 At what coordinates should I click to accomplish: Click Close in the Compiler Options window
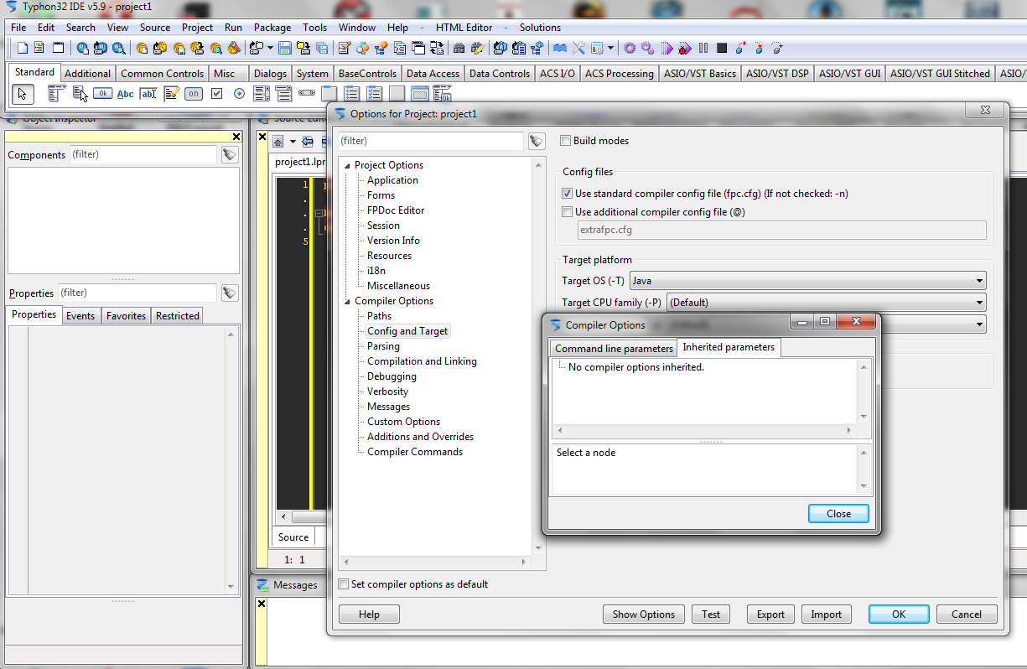tap(838, 514)
